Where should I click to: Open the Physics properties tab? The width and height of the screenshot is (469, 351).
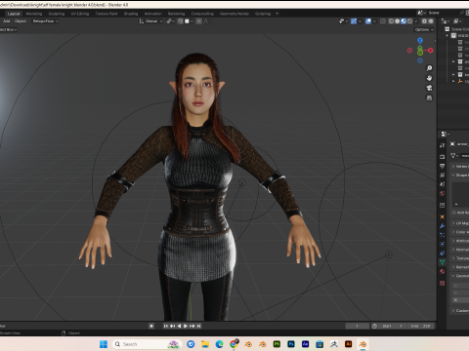click(x=442, y=244)
